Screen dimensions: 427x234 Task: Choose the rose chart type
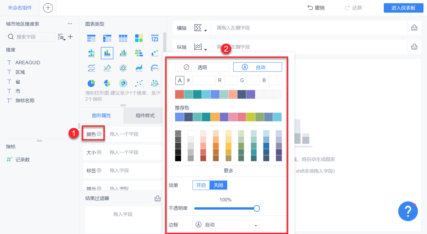click(x=107, y=83)
